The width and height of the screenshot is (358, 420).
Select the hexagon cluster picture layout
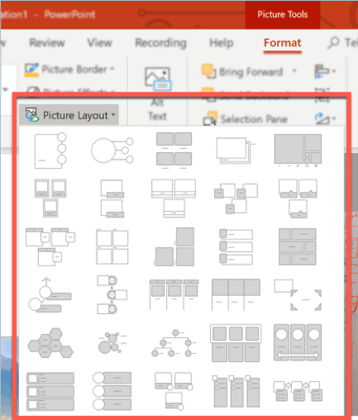50,343
